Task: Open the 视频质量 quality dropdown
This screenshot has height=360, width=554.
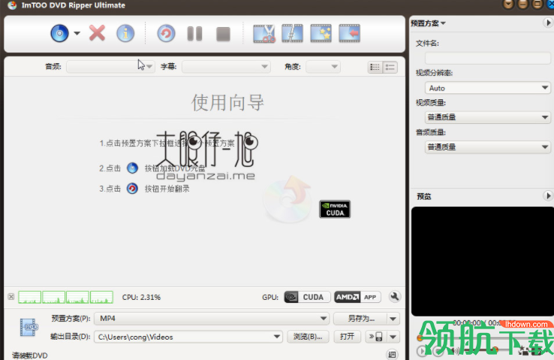Action: tap(488, 117)
